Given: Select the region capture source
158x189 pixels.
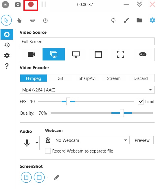Looking at the screenshot, I should 120,54.
